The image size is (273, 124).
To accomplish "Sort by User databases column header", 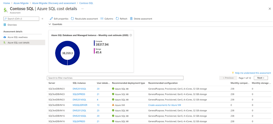I will click(x=103, y=83).
